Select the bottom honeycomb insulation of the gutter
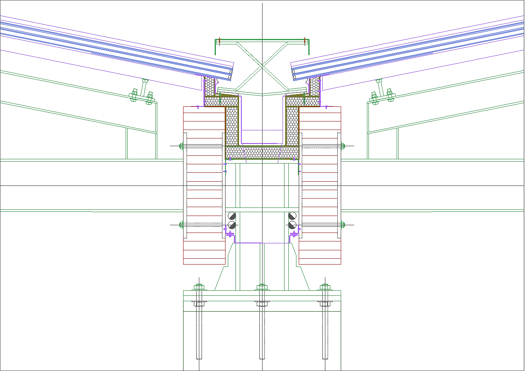The image size is (525, 371). tap(262, 152)
